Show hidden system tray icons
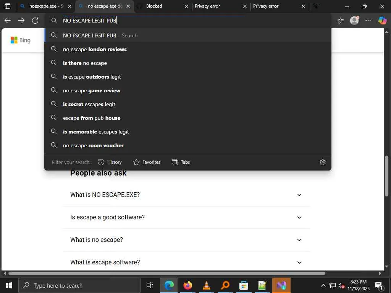The image size is (391, 293). (323, 285)
